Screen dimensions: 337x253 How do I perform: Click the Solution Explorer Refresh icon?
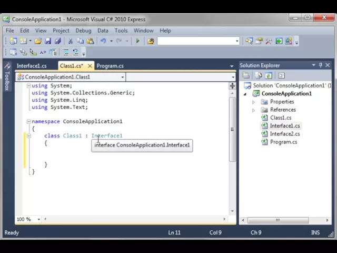269,75
